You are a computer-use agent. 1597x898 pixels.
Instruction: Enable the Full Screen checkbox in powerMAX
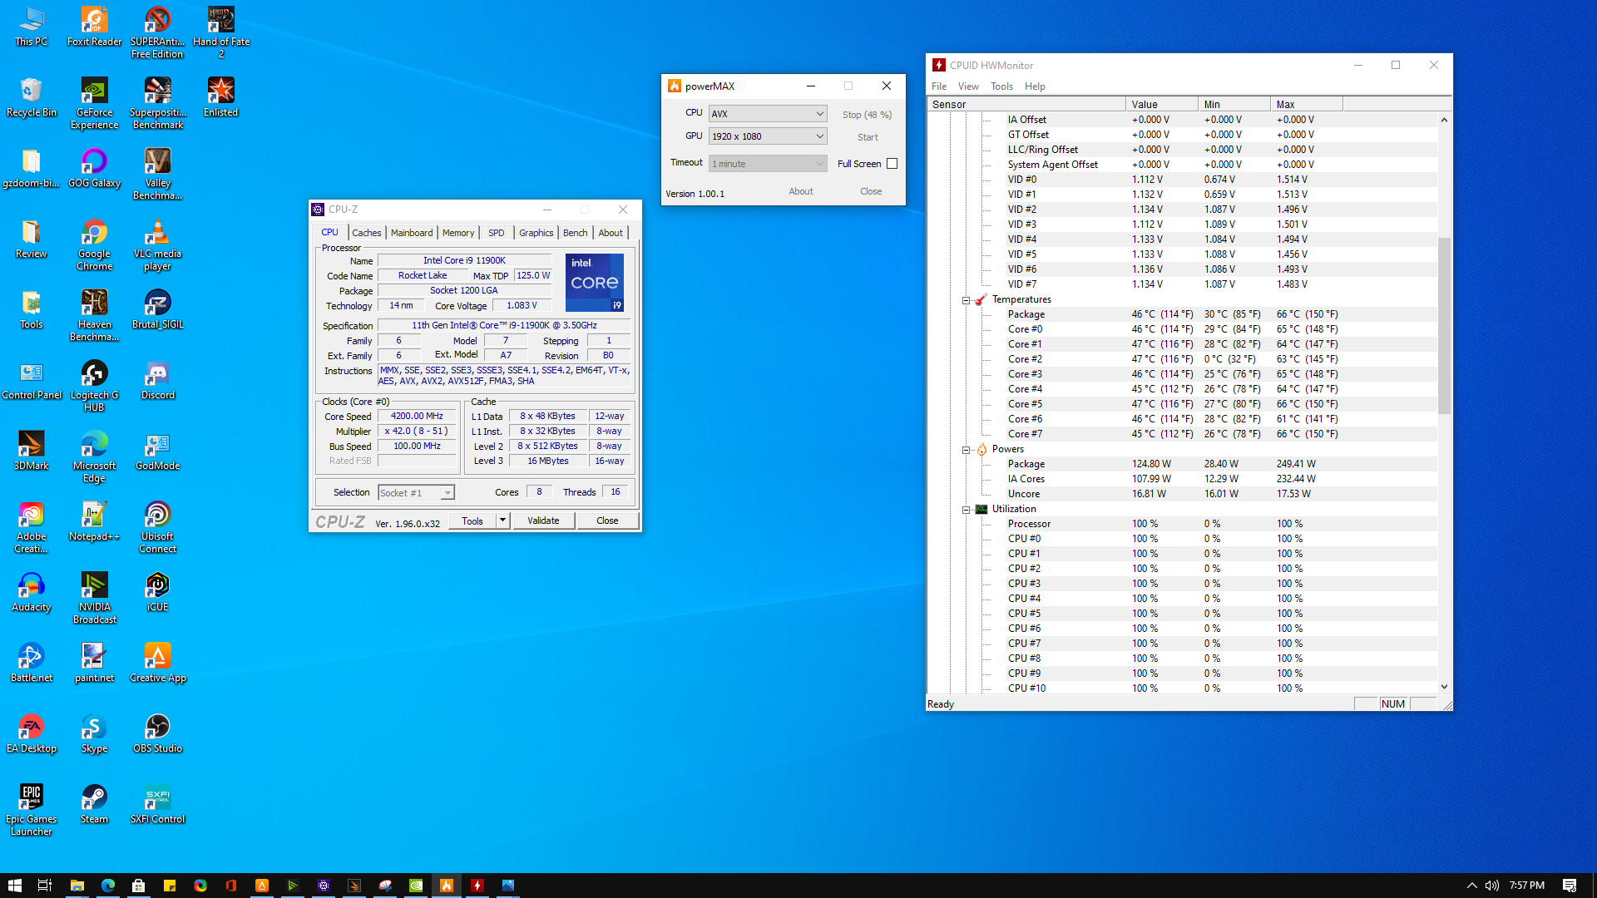892,164
